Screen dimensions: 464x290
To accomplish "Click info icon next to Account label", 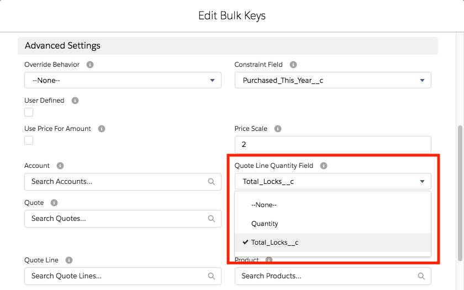I will (60, 166).
